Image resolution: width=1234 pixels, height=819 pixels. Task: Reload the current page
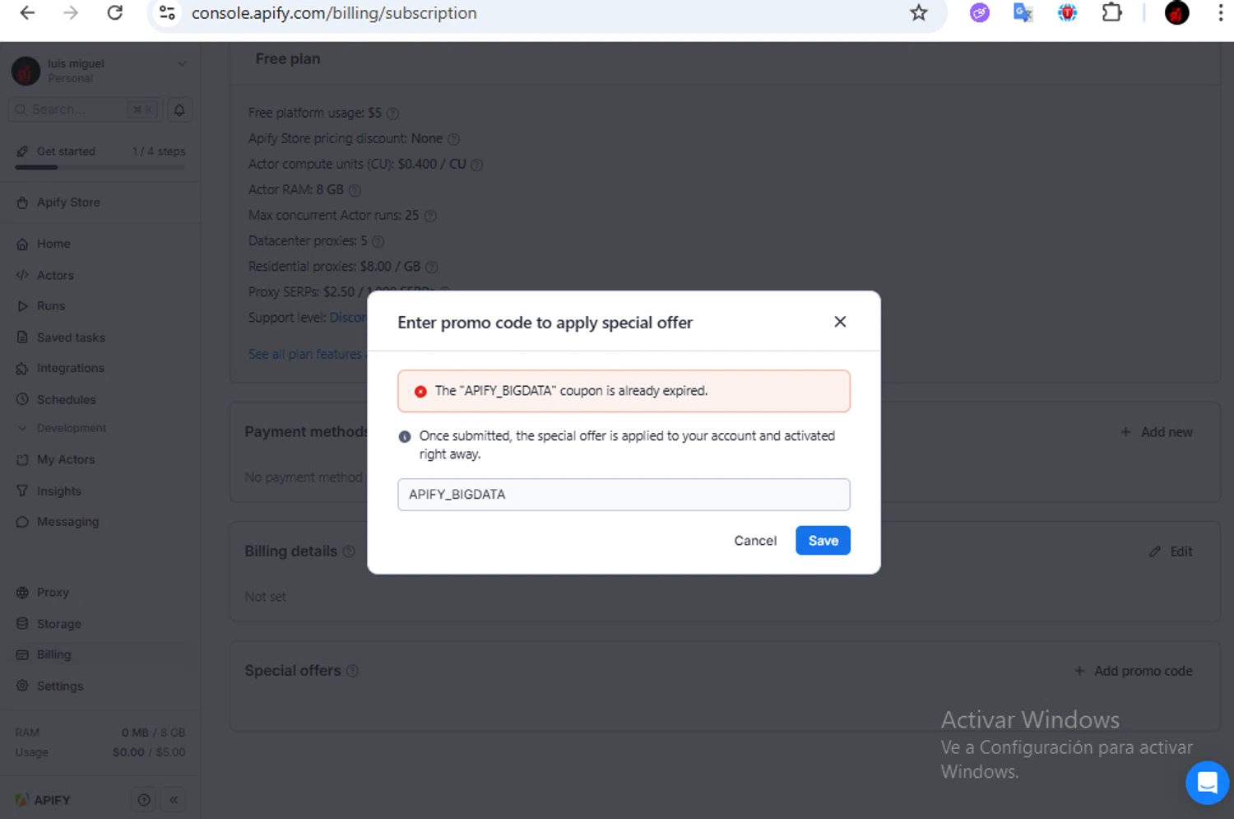pyautogui.click(x=115, y=13)
